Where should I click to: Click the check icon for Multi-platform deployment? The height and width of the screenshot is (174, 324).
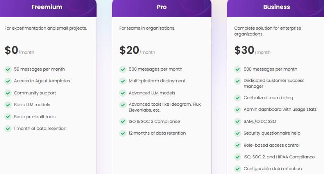tap(123, 81)
